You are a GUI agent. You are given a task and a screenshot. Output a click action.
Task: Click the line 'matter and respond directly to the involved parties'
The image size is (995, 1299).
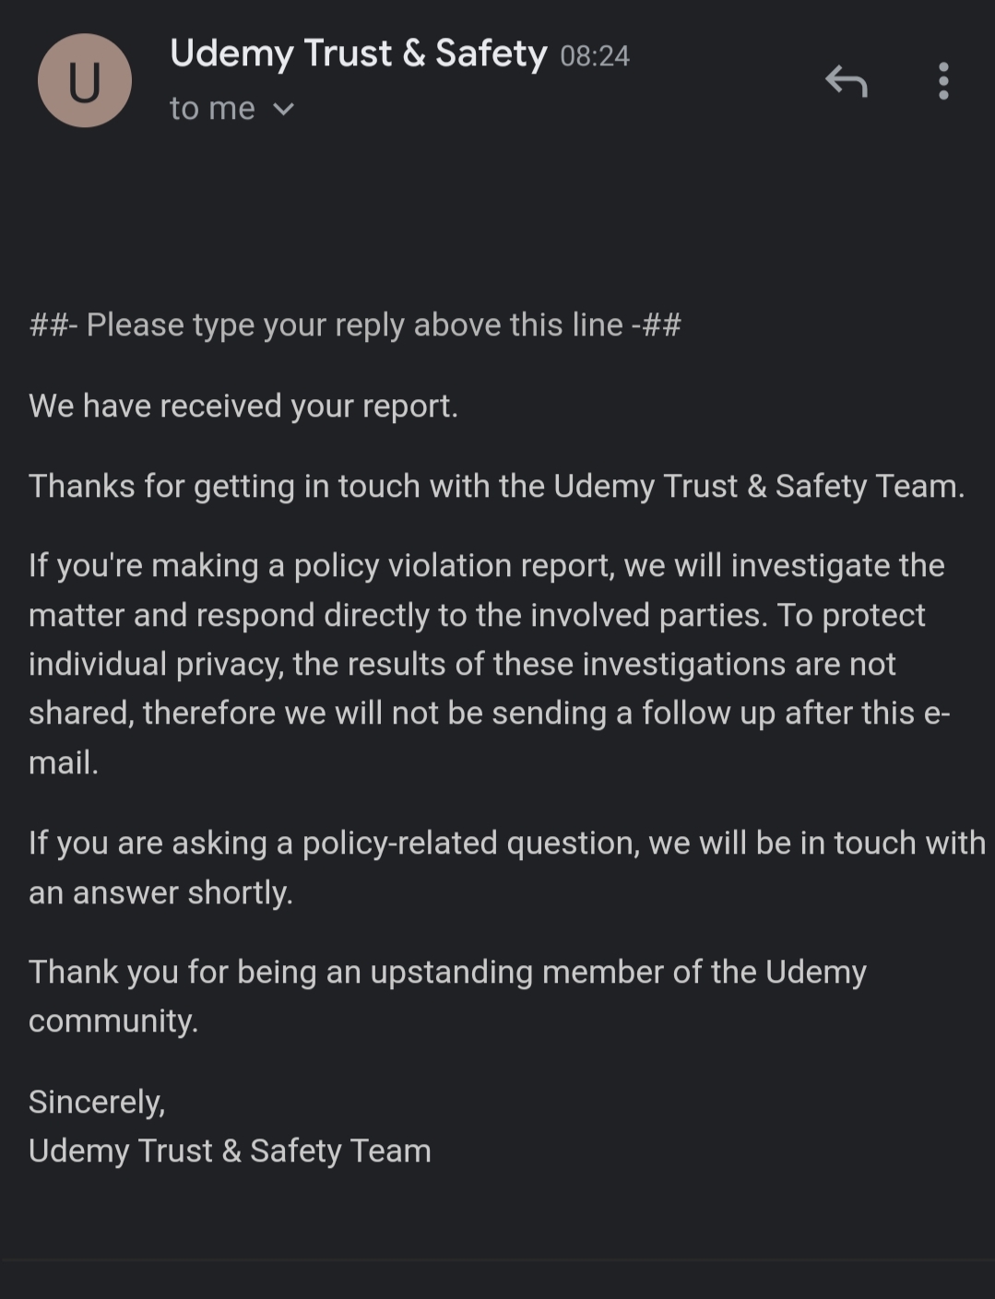click(476, 615)
